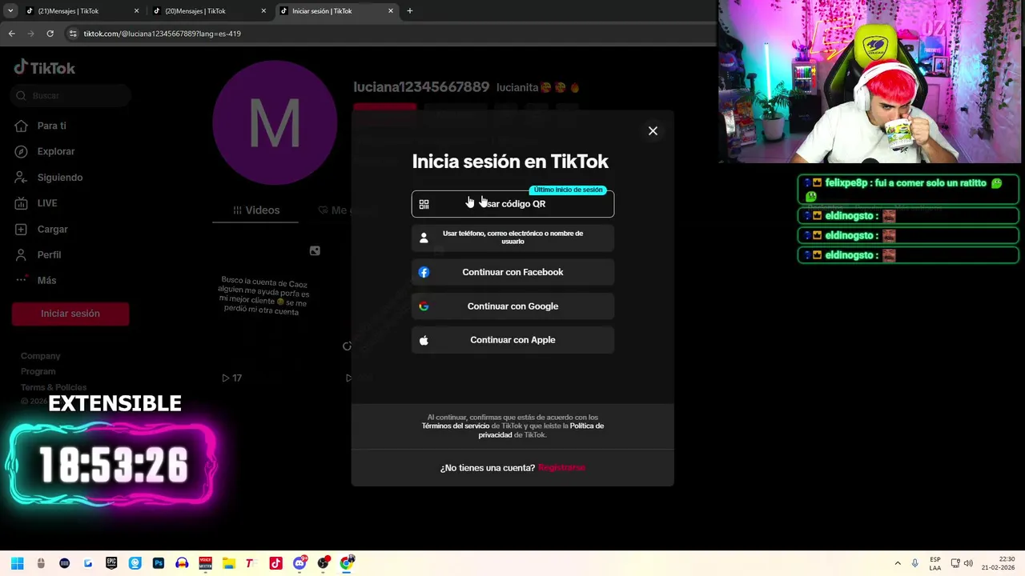Open TikTok app from taskbar
This screenshot has height=576, width=1025.
[x=275, y=563]
